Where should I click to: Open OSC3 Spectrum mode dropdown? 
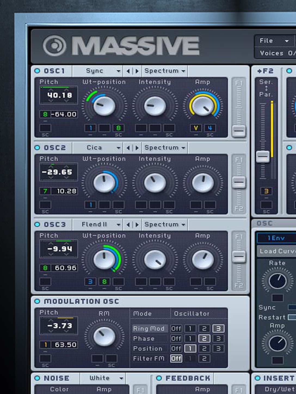coord(165,224)
